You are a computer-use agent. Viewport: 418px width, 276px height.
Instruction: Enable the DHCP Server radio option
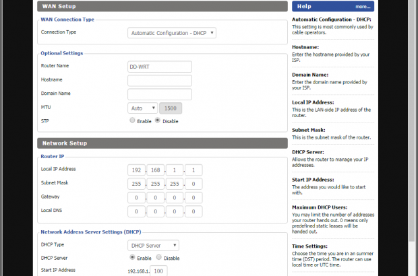[x=132, y=258]
